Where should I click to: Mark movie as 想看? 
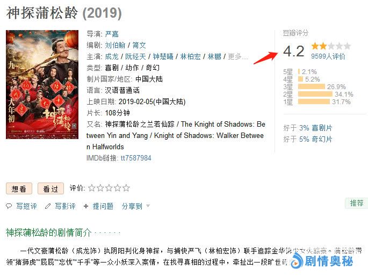[x=19, y=188]
